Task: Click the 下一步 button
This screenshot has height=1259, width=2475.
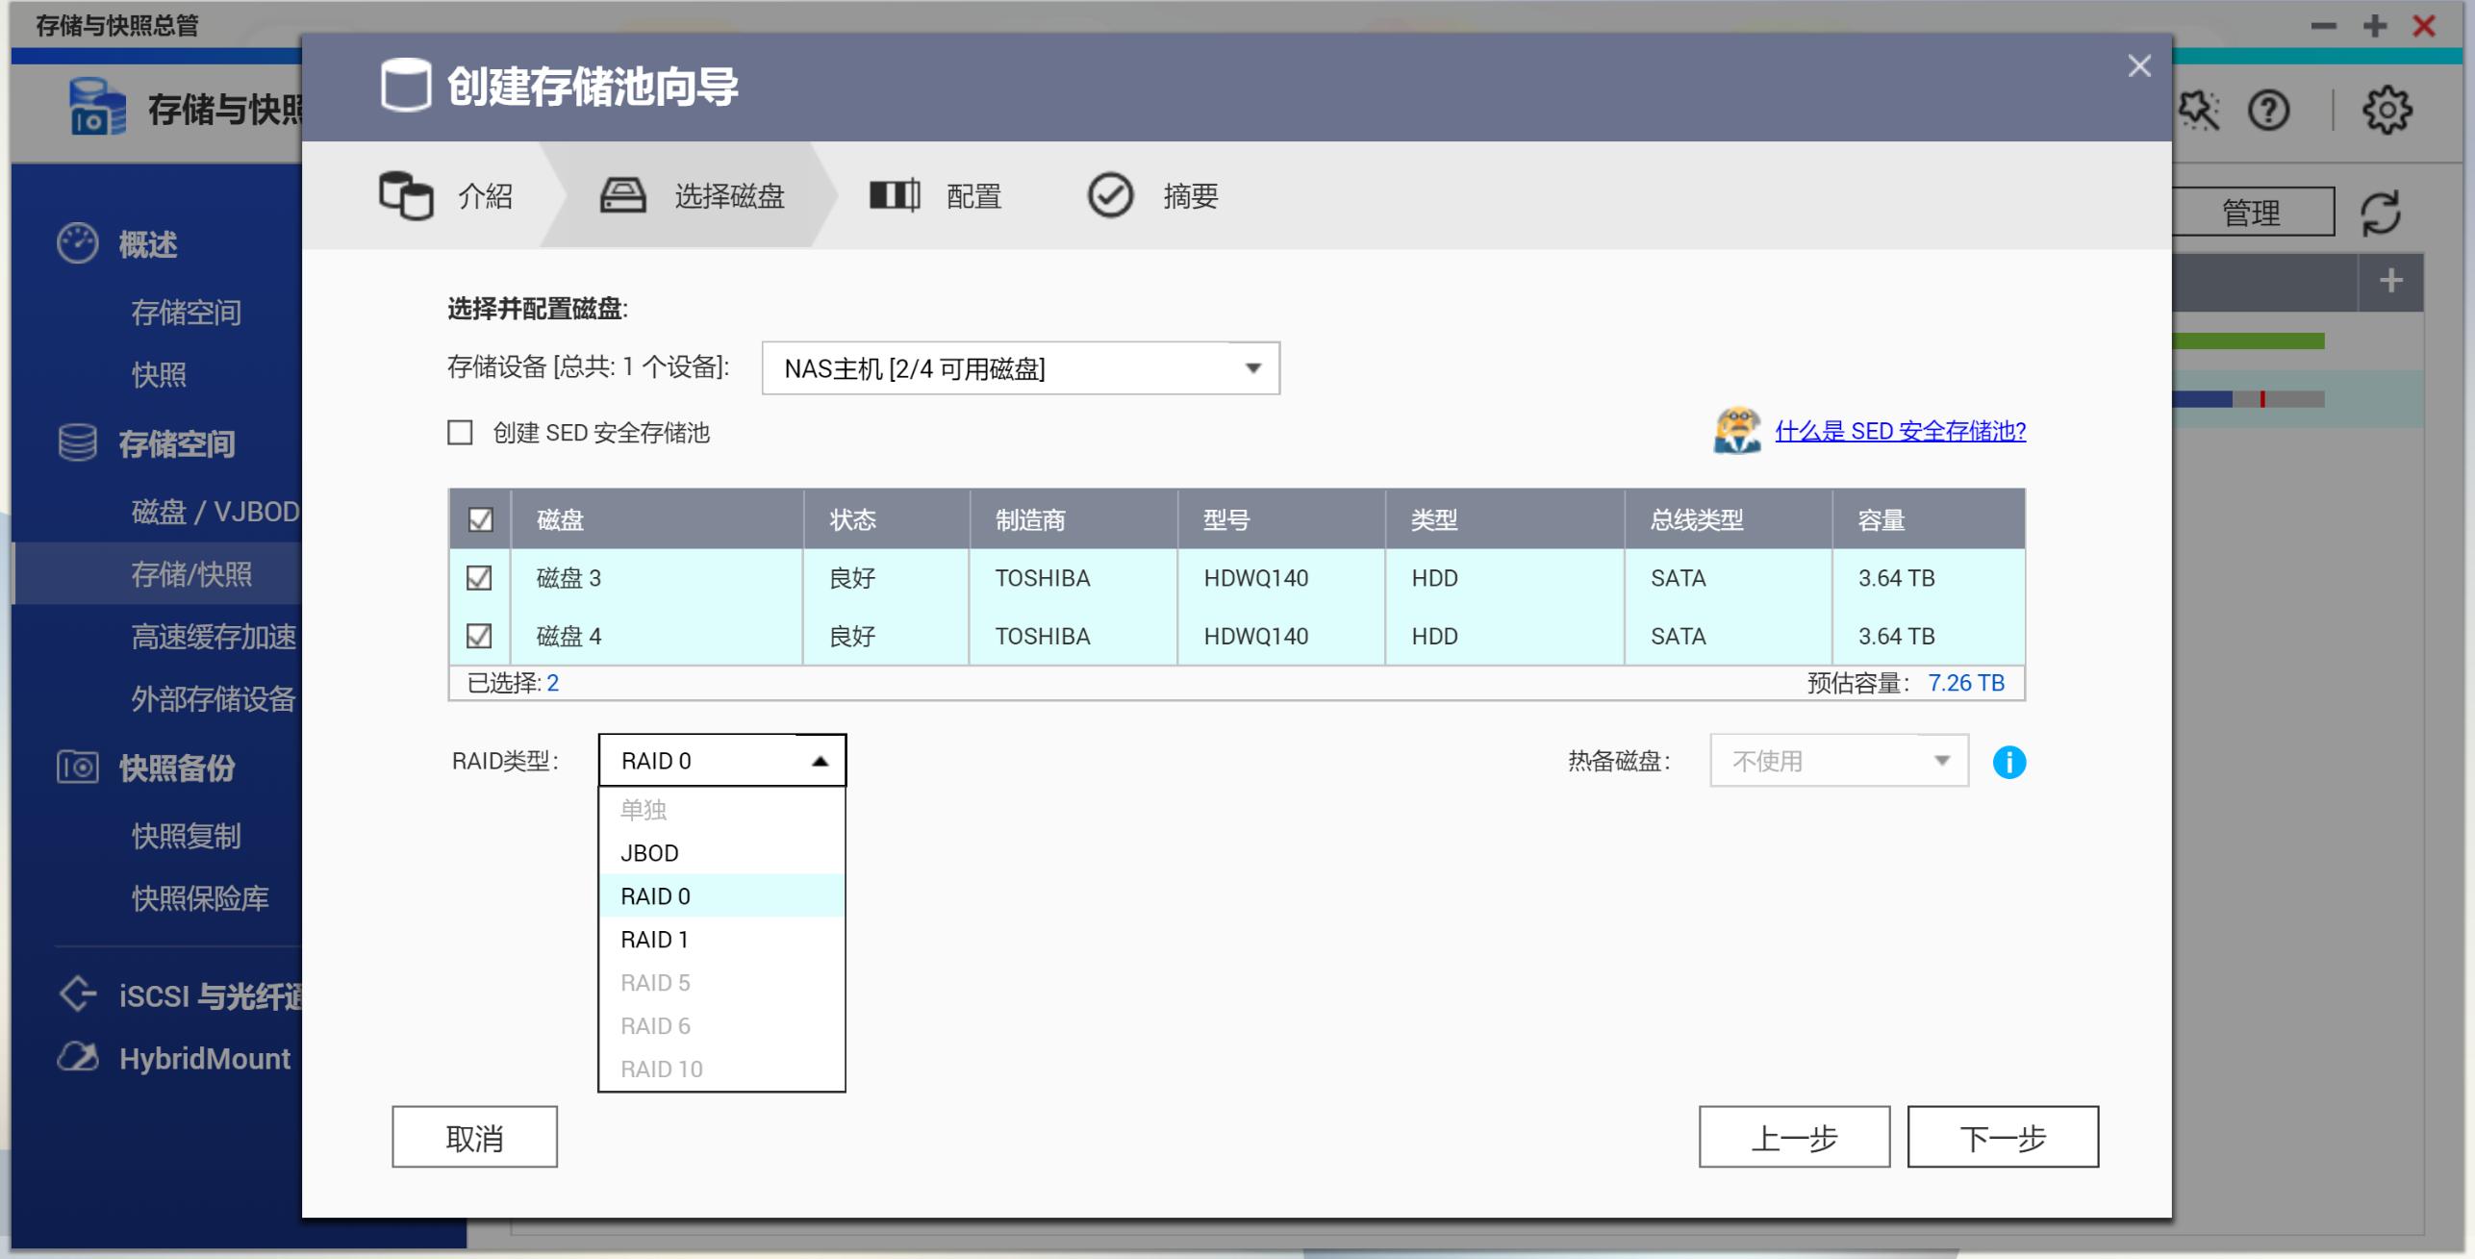Action: 2002,1137
